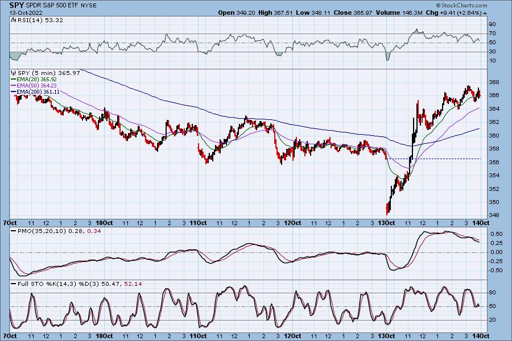
Task: Click the 366 price axis label
Action: point(494,95)
